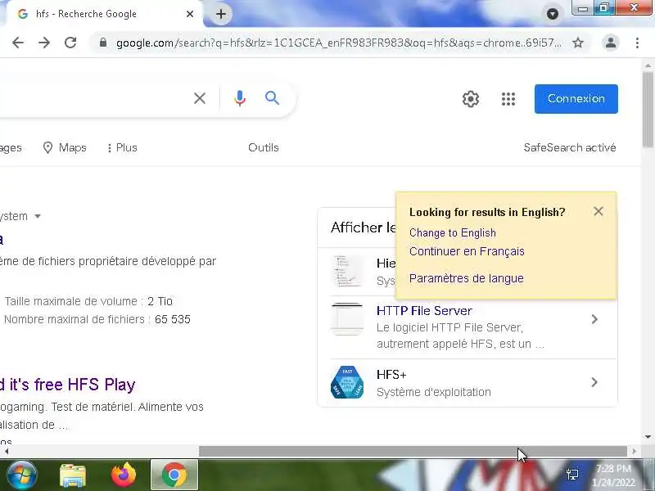The image size is (655, 491).
Task: Start voice search with microphone
Action: [240, 98]
